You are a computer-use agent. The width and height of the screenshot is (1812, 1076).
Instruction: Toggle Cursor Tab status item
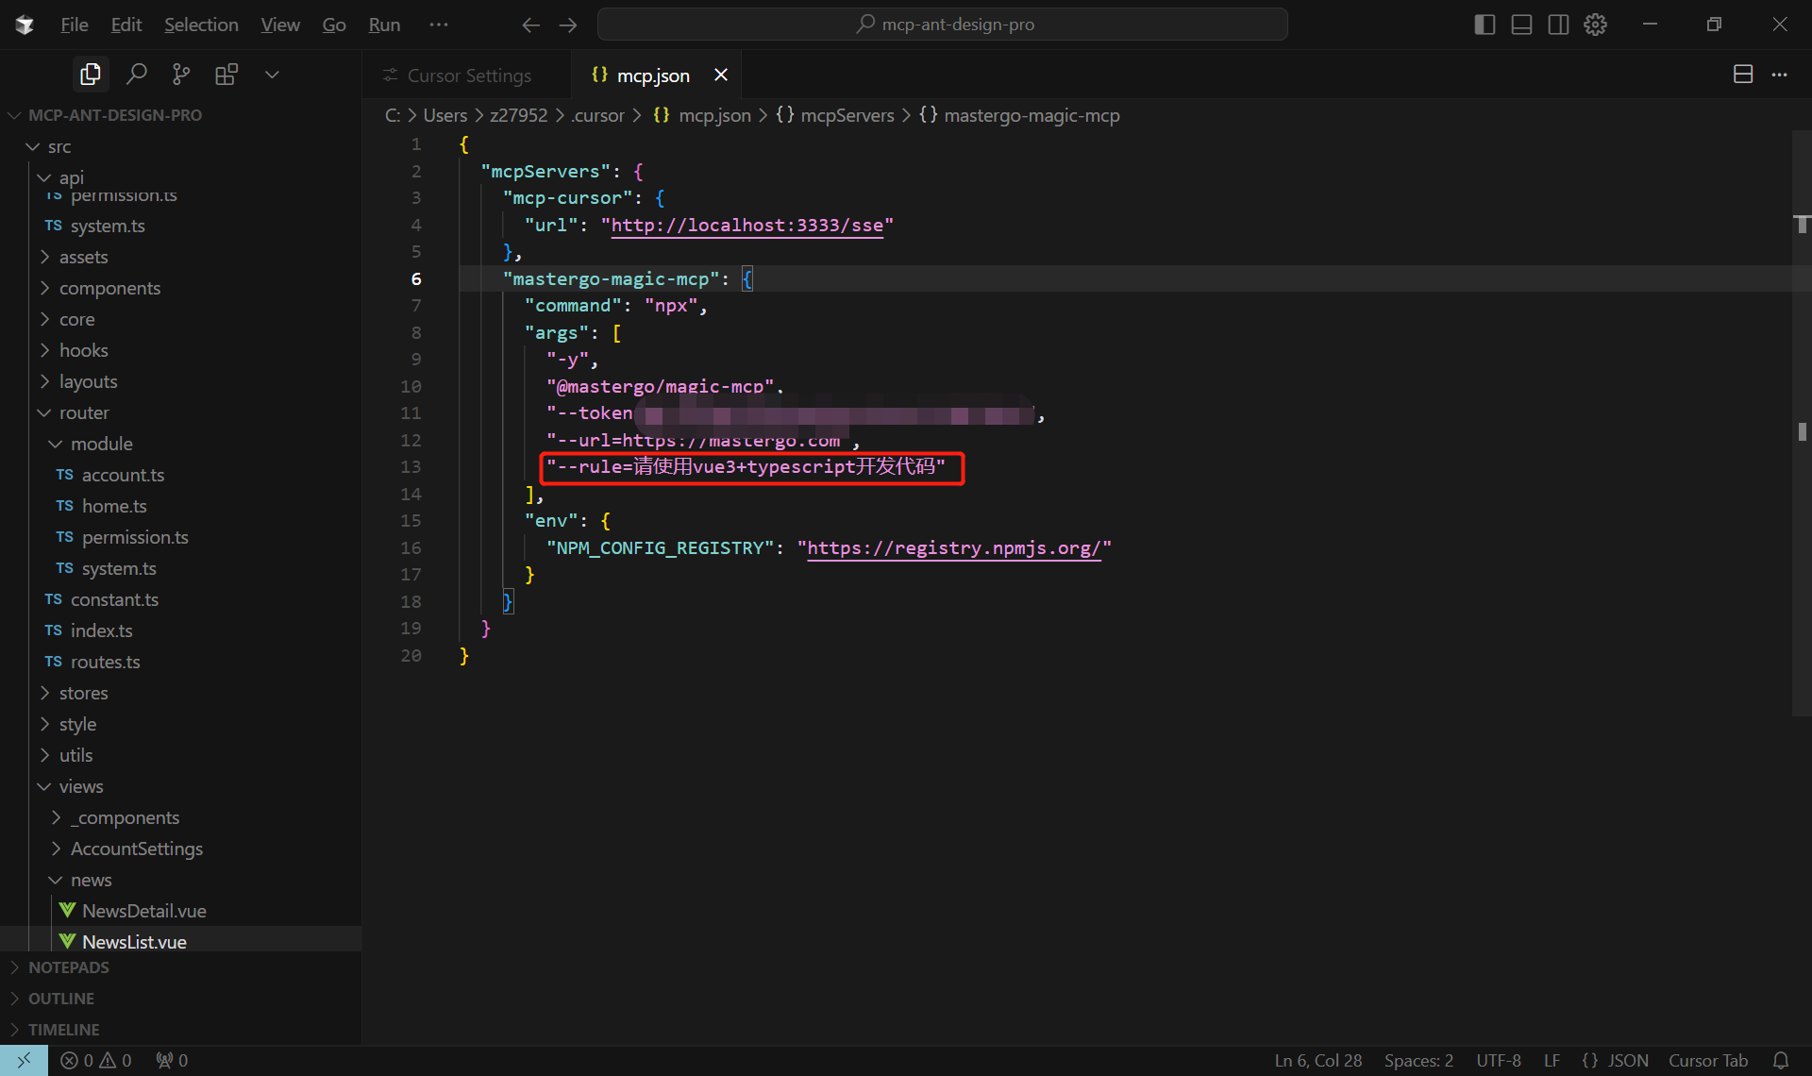click(1708, 1061)
